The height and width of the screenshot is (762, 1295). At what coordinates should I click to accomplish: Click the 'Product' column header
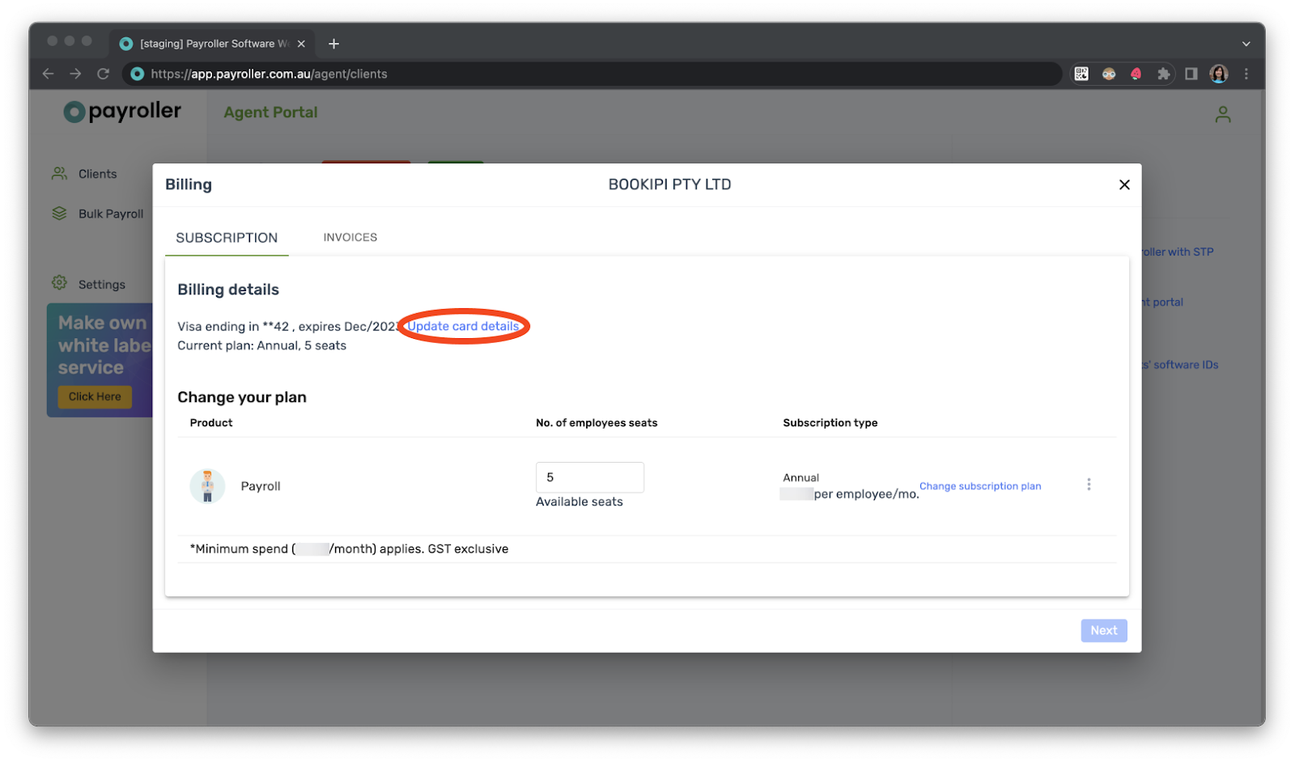tap(211, 422)
